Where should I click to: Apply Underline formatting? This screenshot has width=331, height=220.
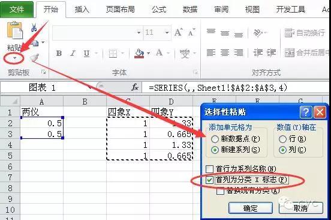(86, 53)
